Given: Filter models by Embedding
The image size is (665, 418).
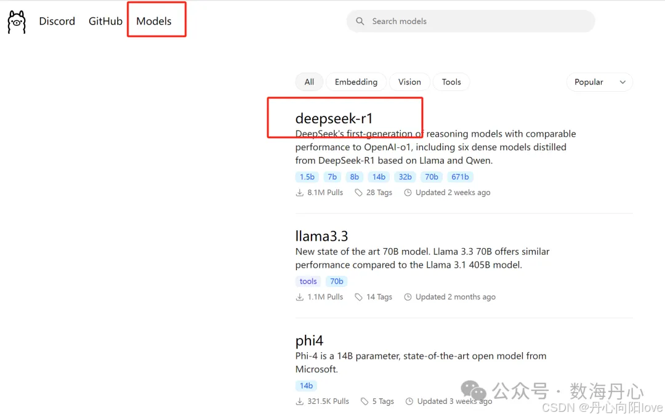Looking at the screenshot, I should pos(356,82).
